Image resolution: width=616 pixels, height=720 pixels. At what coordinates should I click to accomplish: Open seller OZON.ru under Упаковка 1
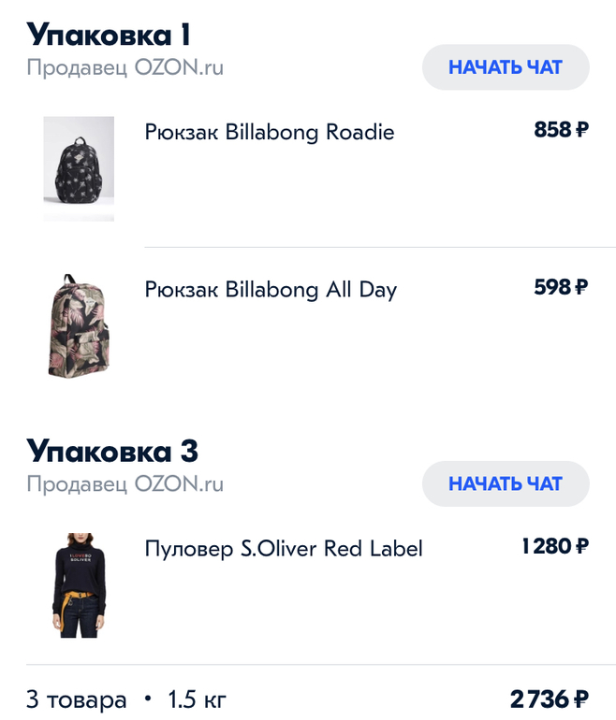(125, 68)
